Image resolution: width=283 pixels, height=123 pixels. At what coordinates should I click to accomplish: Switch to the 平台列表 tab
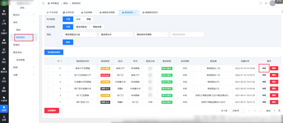(x=52, y=12)
